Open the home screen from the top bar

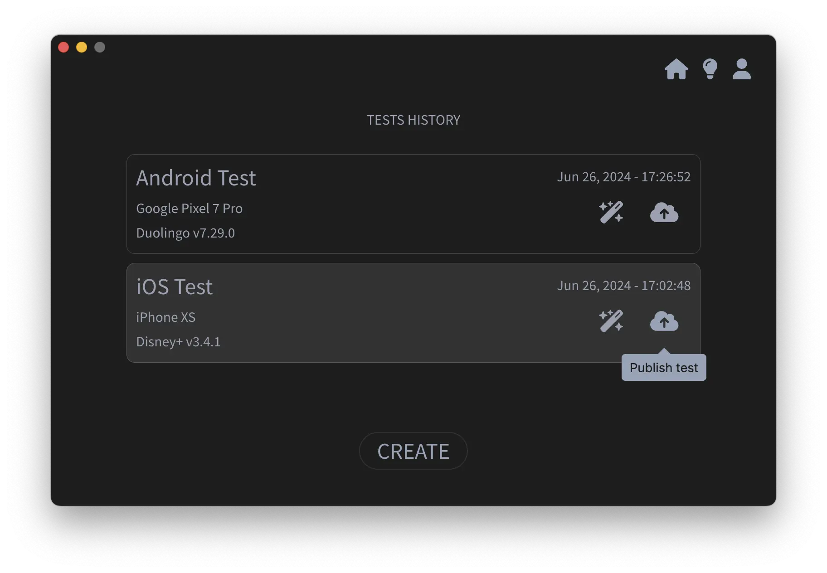(677, 69)
